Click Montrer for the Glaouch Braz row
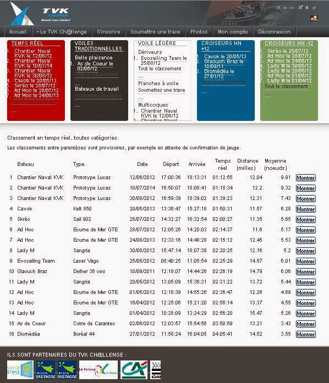The height and width of the screenshot is (383, 329). (306, 272)
